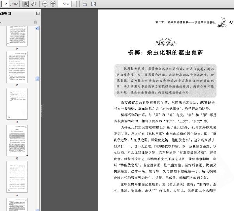Collapse the thumbnails panel with header button
The width and height of the screenshot is (234, 211).
click(38, 13)
